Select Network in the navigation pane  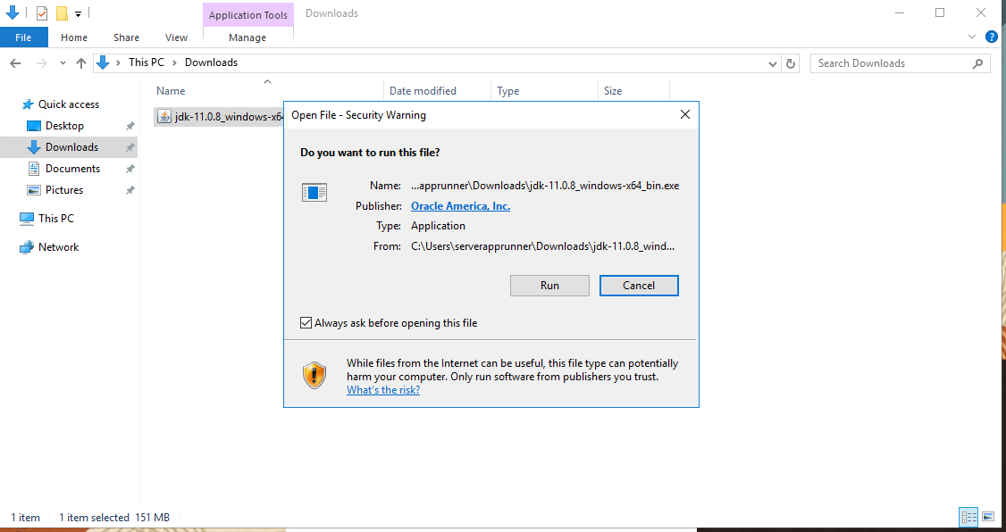(58, 246)
